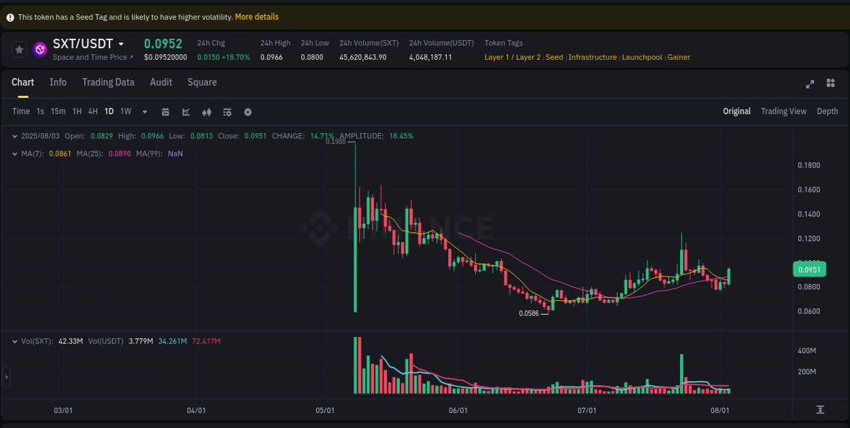Open the candlestick style icon

pos(207,111)
